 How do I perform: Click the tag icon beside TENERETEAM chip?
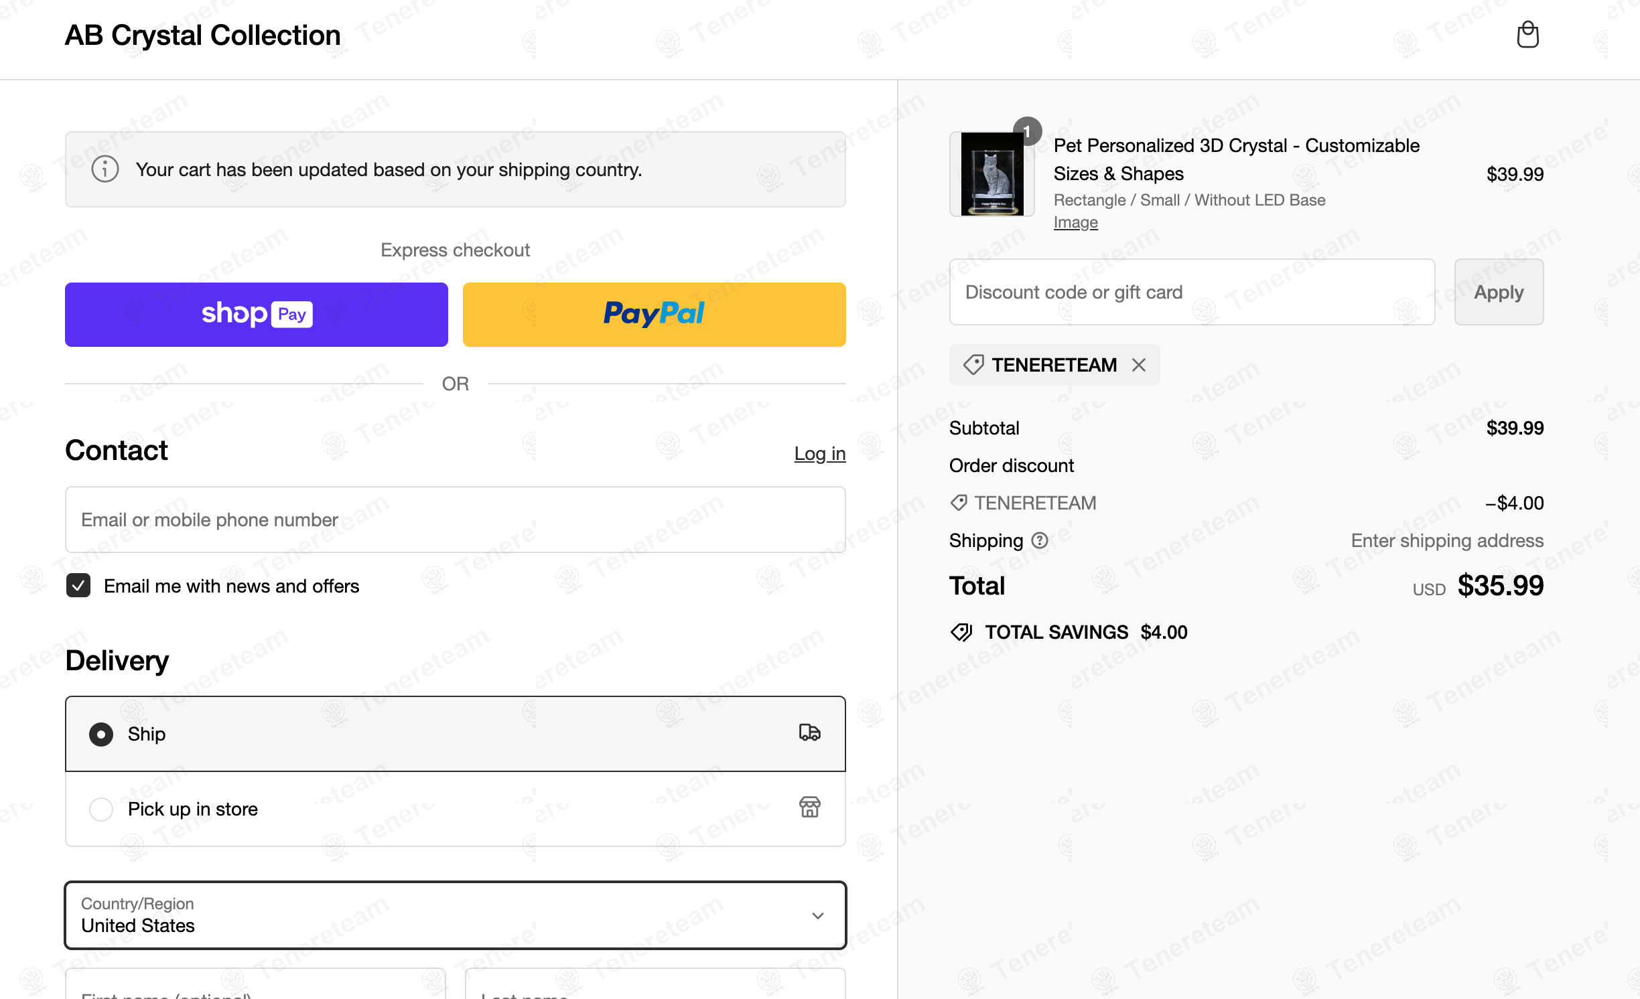tap(973, 365)
